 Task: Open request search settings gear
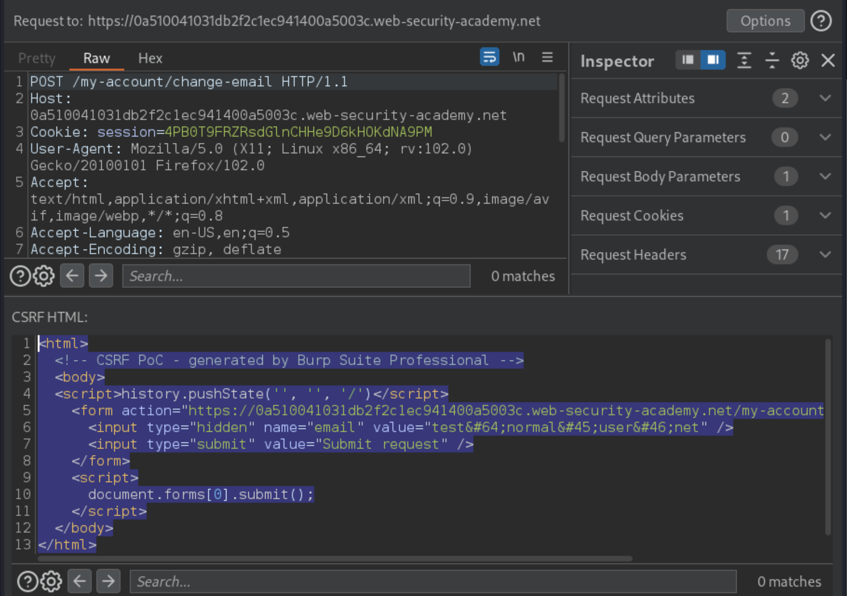pyautogui.click(x=43, y=276)
